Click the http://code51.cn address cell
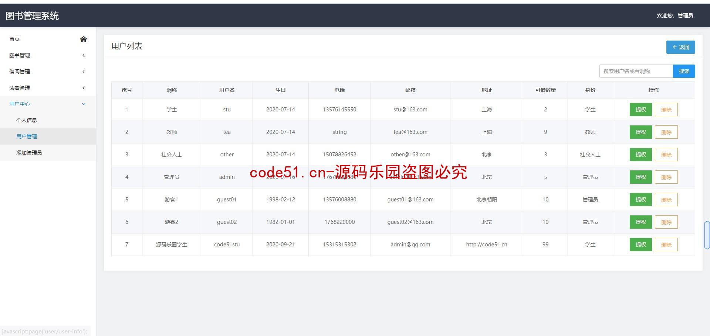710x336 pixels. tap(487, 245)
